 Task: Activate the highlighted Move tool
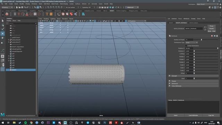click(x=2, y=34)
